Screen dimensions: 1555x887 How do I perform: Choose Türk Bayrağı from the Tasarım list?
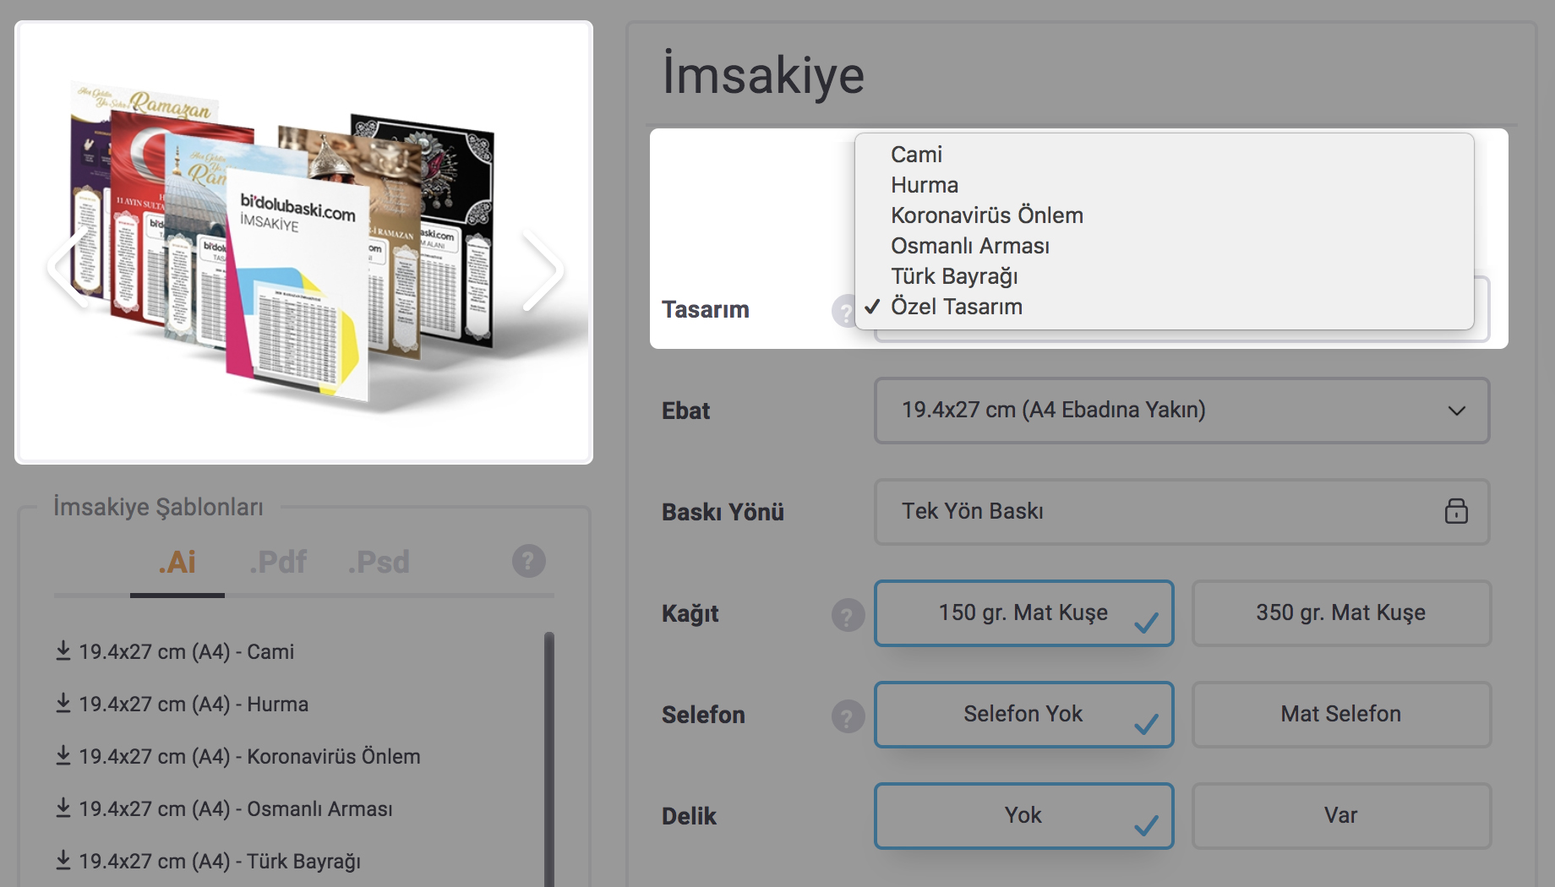(1165, 276)
